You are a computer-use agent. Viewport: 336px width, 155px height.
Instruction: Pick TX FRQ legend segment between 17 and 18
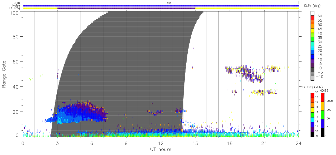(312, 95)
